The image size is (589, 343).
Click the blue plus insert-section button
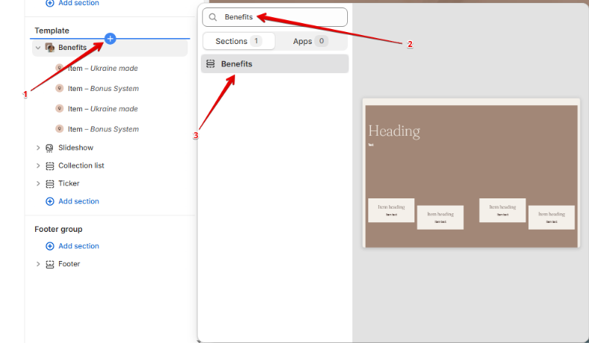(x=110, y=39)
